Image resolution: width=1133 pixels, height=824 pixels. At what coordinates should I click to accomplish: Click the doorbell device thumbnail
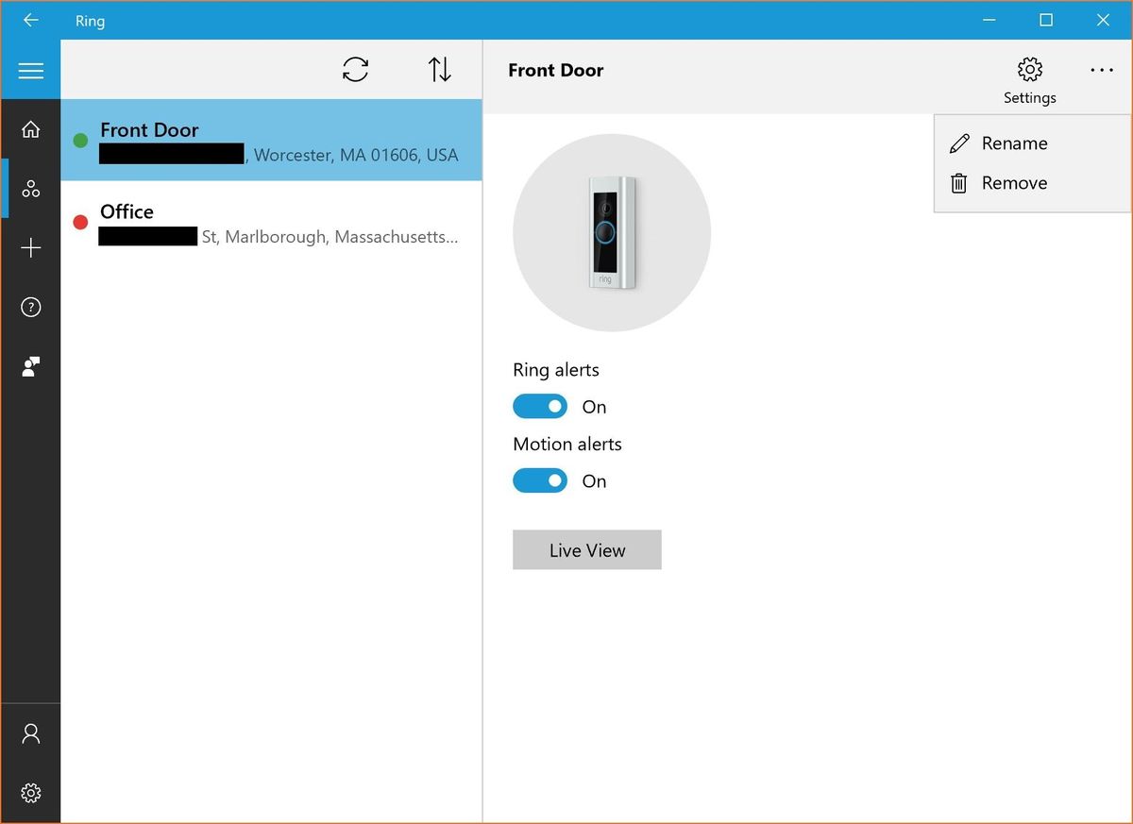611,232
